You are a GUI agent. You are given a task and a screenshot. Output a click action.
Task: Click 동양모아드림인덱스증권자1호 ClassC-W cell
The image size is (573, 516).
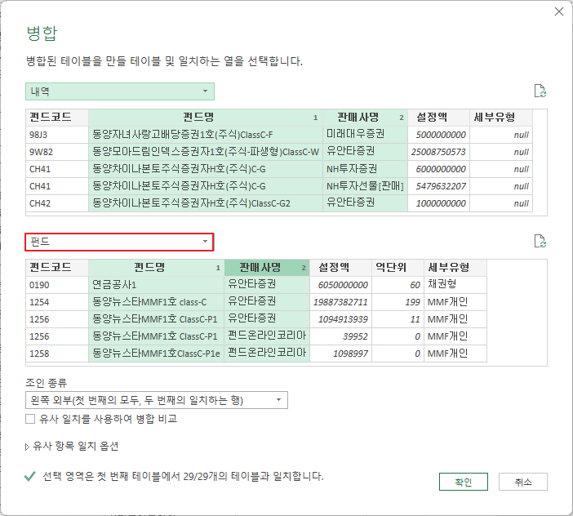pyautogui.click(x=206, y=152)
